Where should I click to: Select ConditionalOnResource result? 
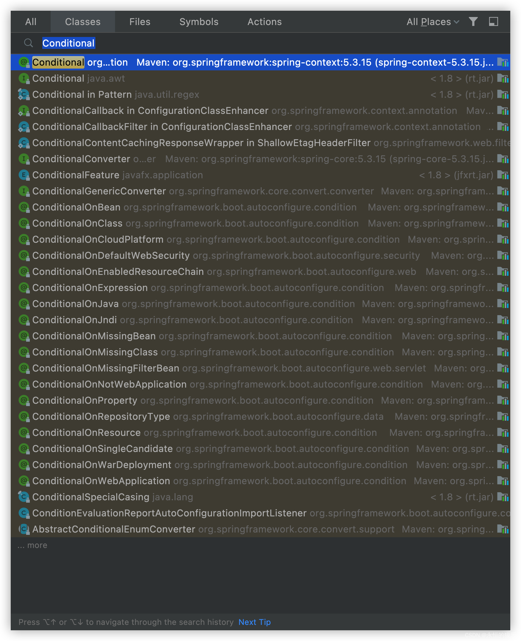coord(260,433)
